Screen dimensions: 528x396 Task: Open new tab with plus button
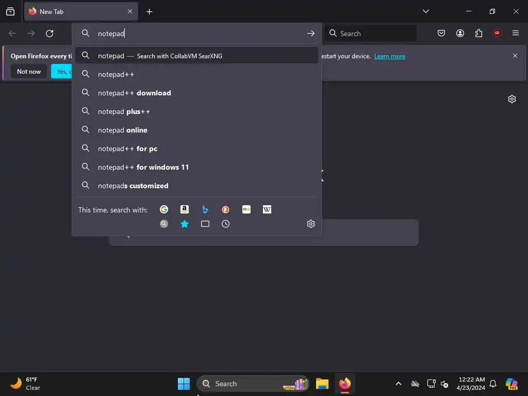coord(149,12)
